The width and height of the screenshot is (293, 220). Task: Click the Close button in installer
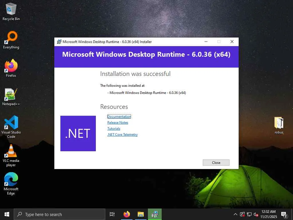click(216, 163)
